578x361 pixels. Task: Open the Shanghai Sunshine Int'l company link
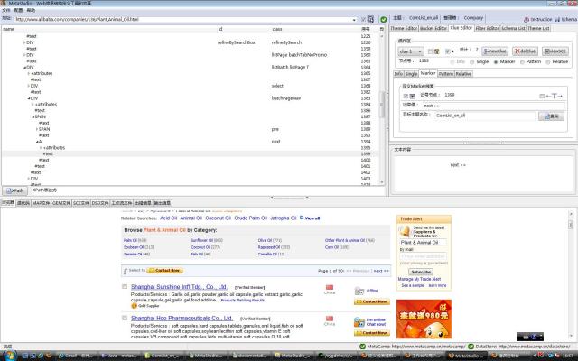coord(179,287)
